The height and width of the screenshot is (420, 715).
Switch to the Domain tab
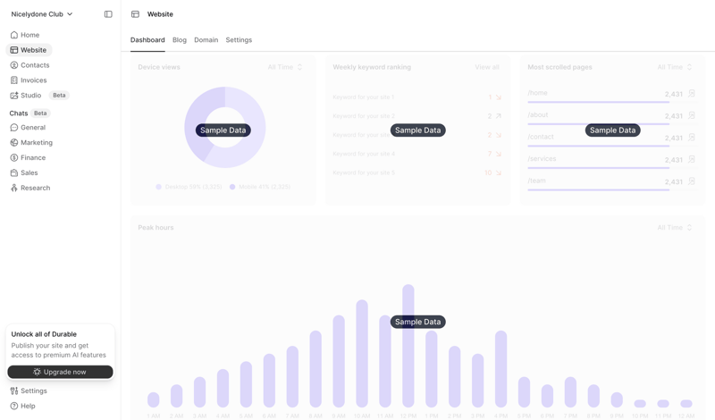click(x=206, y=40)
